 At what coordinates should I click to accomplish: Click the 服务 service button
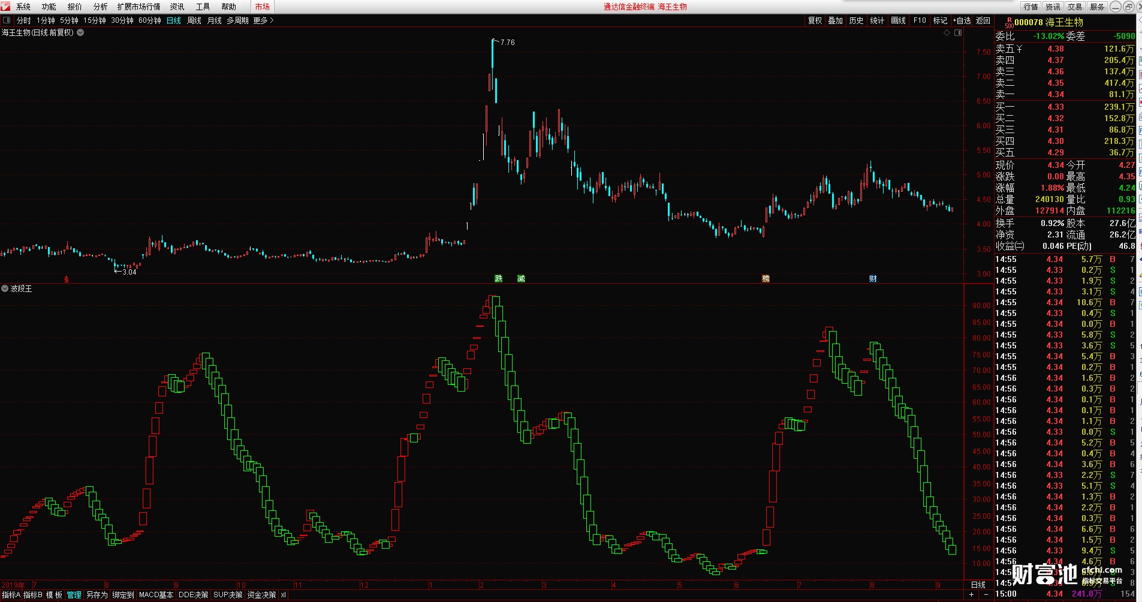click(x=1097, y=7)
